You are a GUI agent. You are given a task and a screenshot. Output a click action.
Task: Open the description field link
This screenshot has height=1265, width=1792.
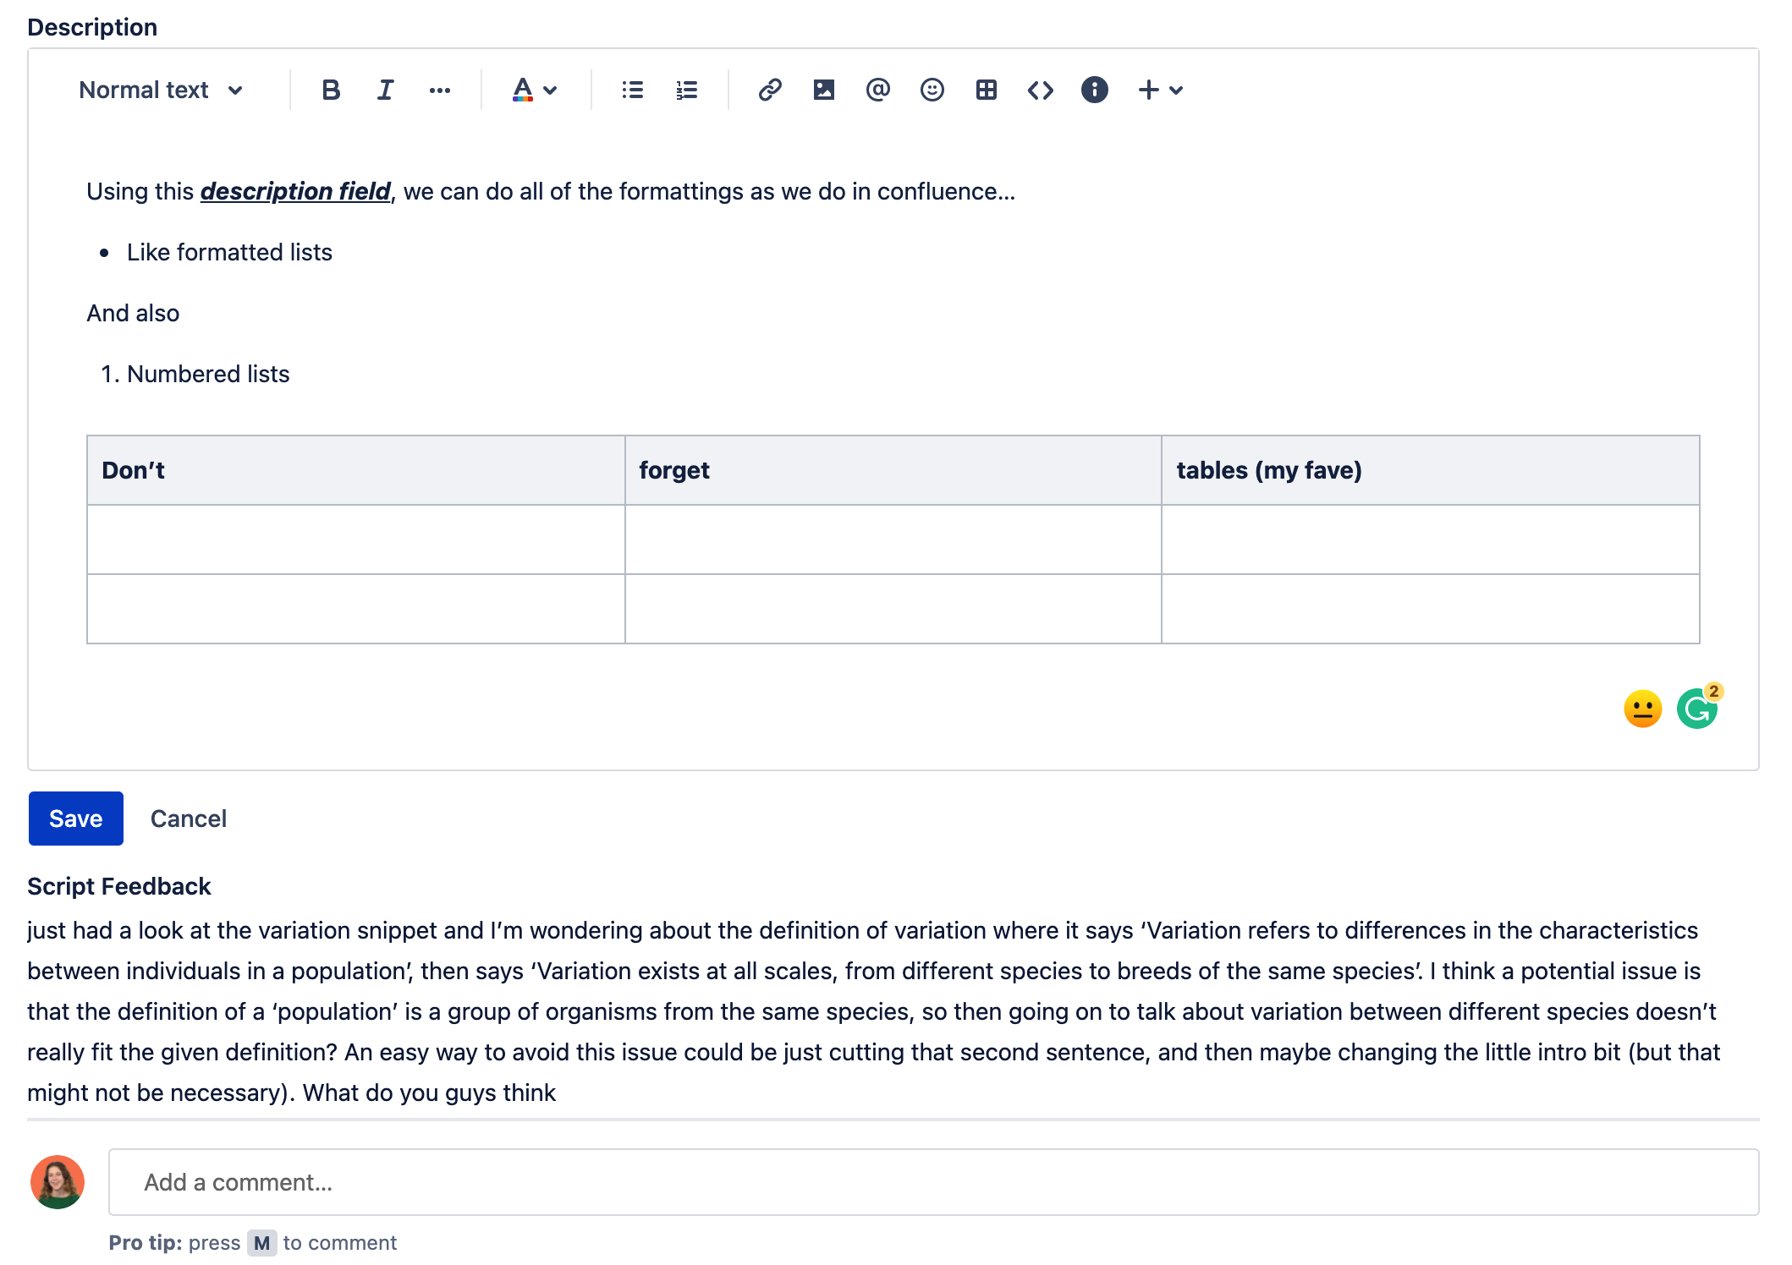coord(295,191)
